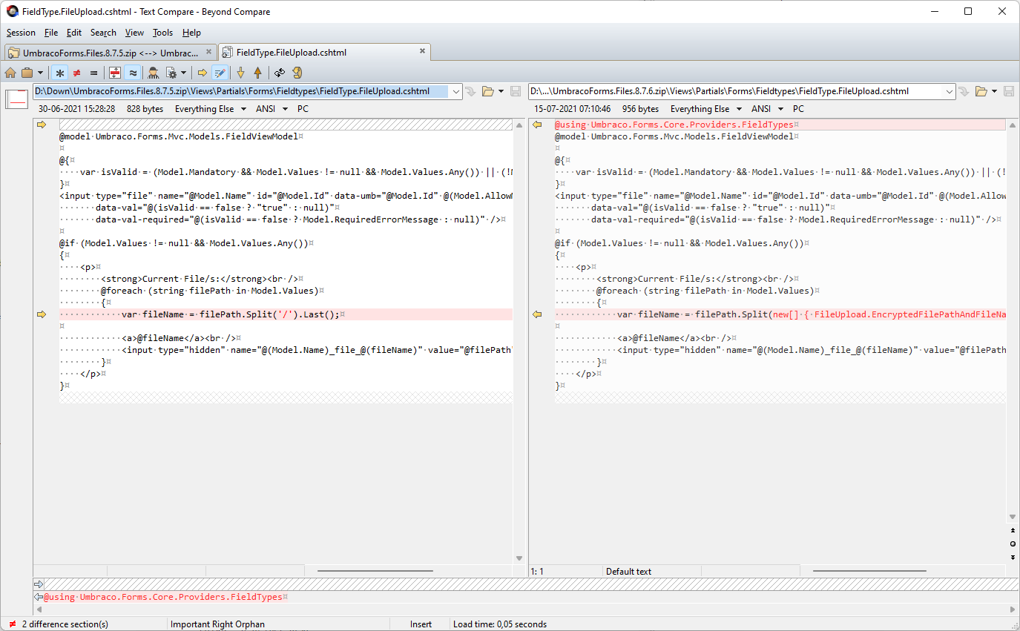Click the right date stamp 15-07-2021 07:10:46
Viewport: 1020px width, 631px height.
click(572, 109)
